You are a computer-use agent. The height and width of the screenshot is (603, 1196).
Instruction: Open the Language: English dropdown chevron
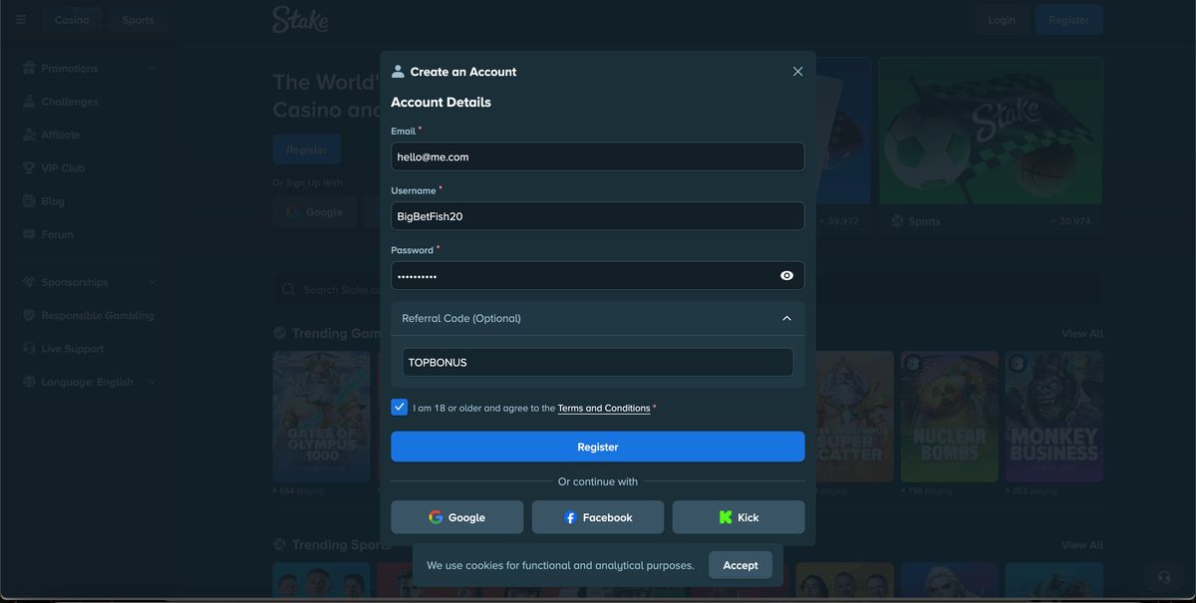pos(152,382)
